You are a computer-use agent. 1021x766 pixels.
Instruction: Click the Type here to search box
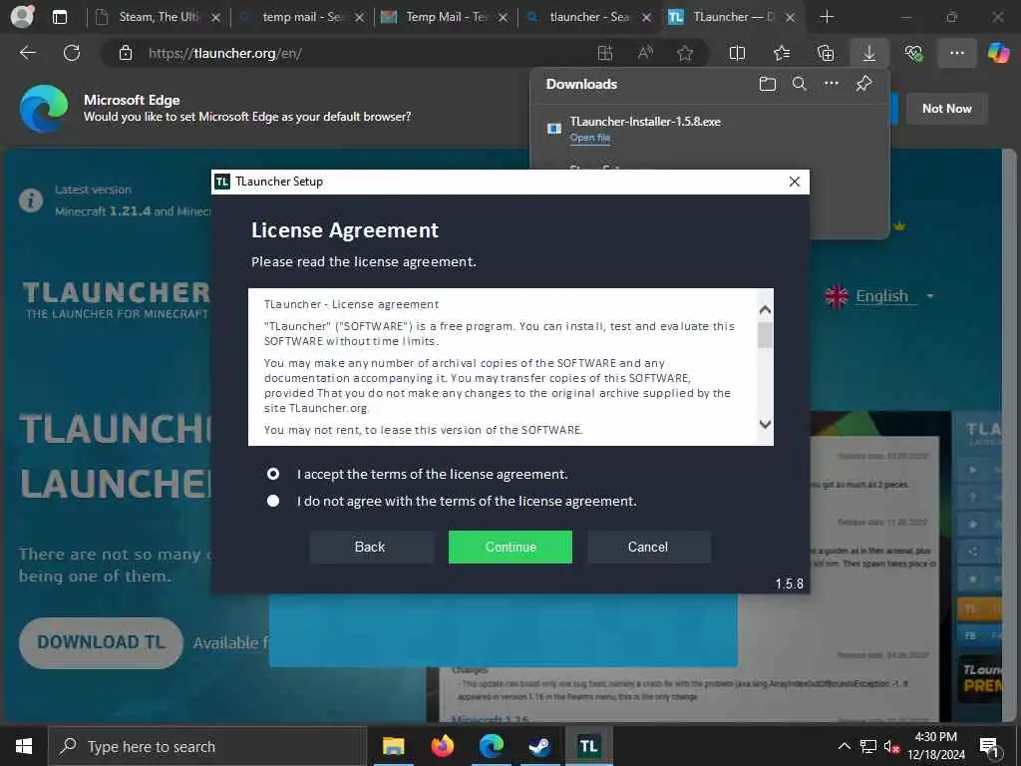(207, 746)
